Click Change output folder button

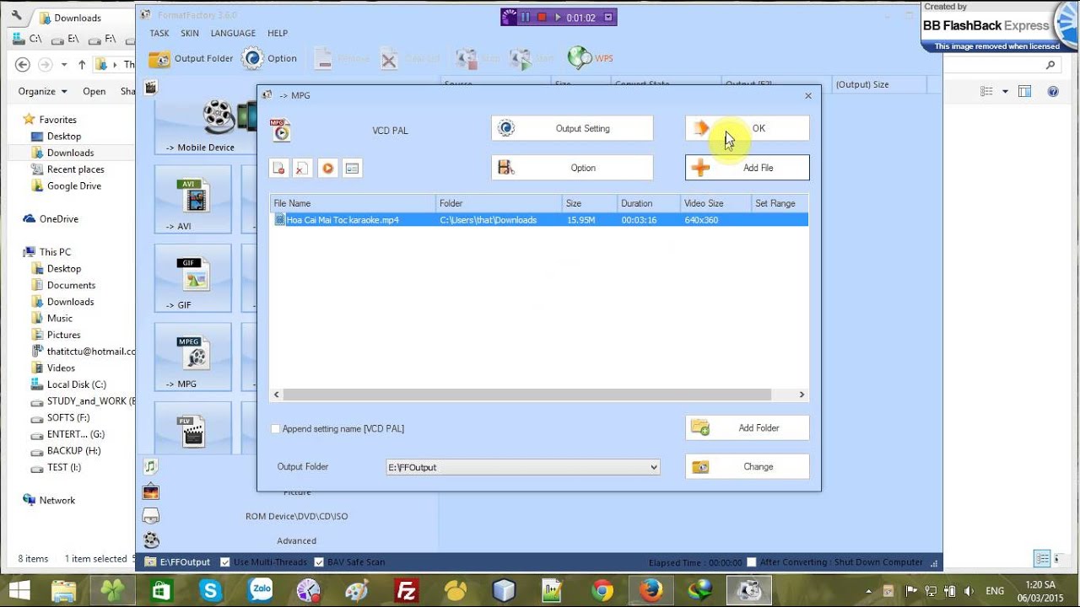click(747, 466)
